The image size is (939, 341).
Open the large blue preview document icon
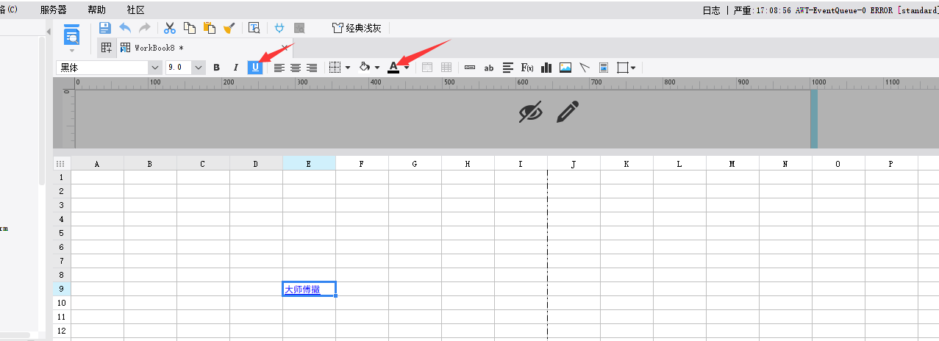[71, 35]
